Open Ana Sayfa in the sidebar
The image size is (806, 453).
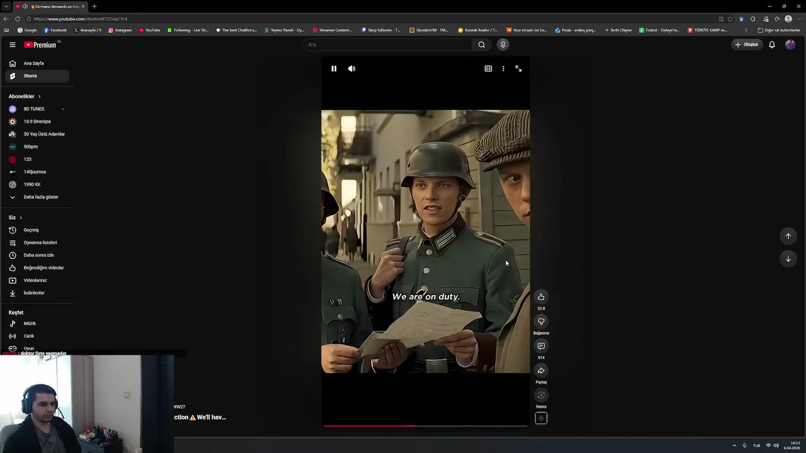click(37, 63)
